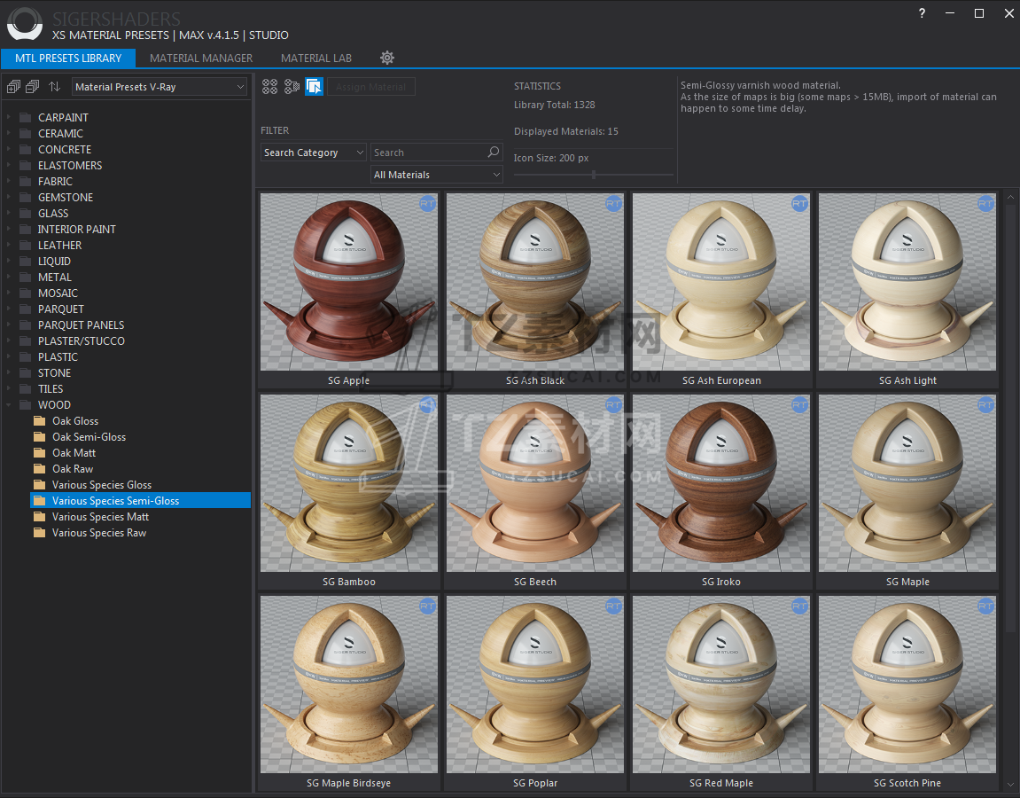Toggle the highlighted blue cursor-window icon
Screen dimensions: 1020x798
(x=314, y=87)
